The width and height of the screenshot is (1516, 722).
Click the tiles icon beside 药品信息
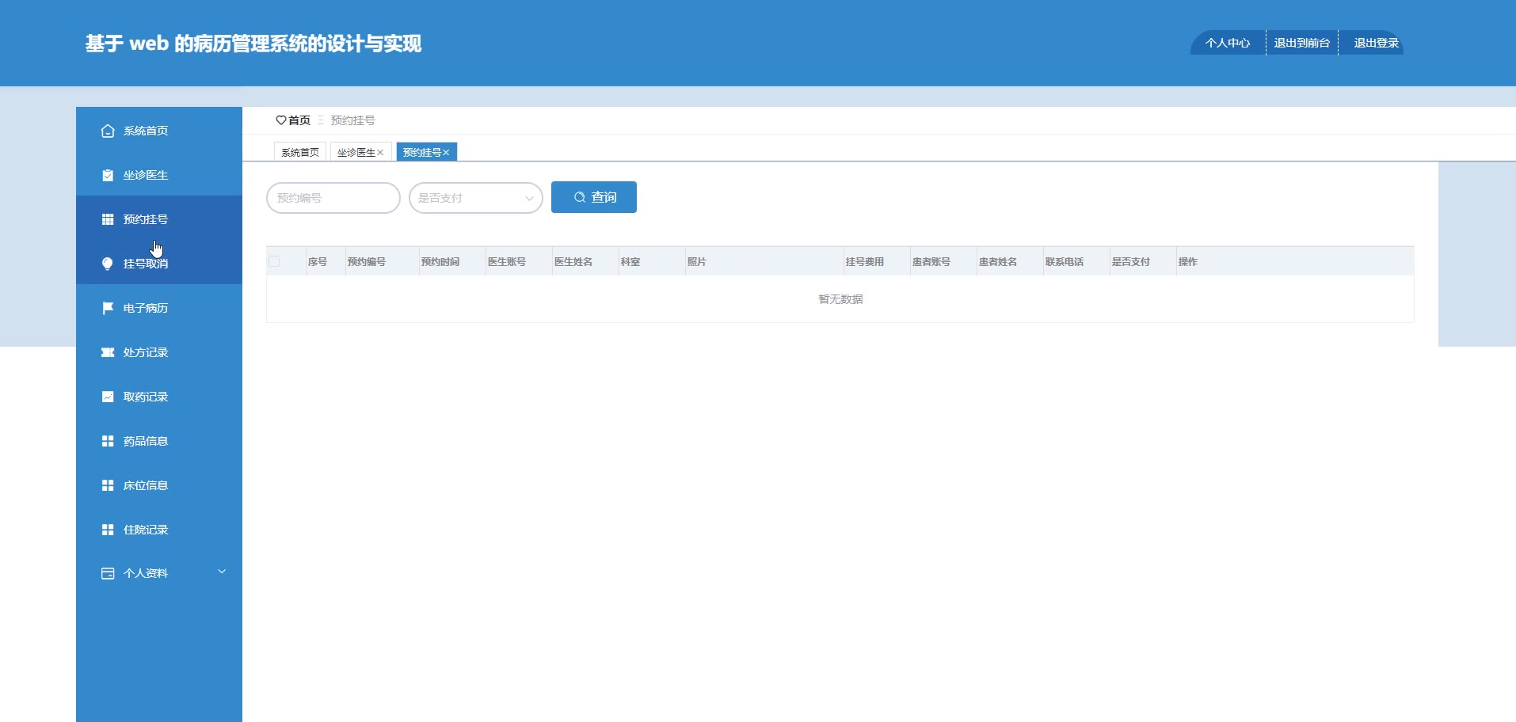tap(108, 441)
